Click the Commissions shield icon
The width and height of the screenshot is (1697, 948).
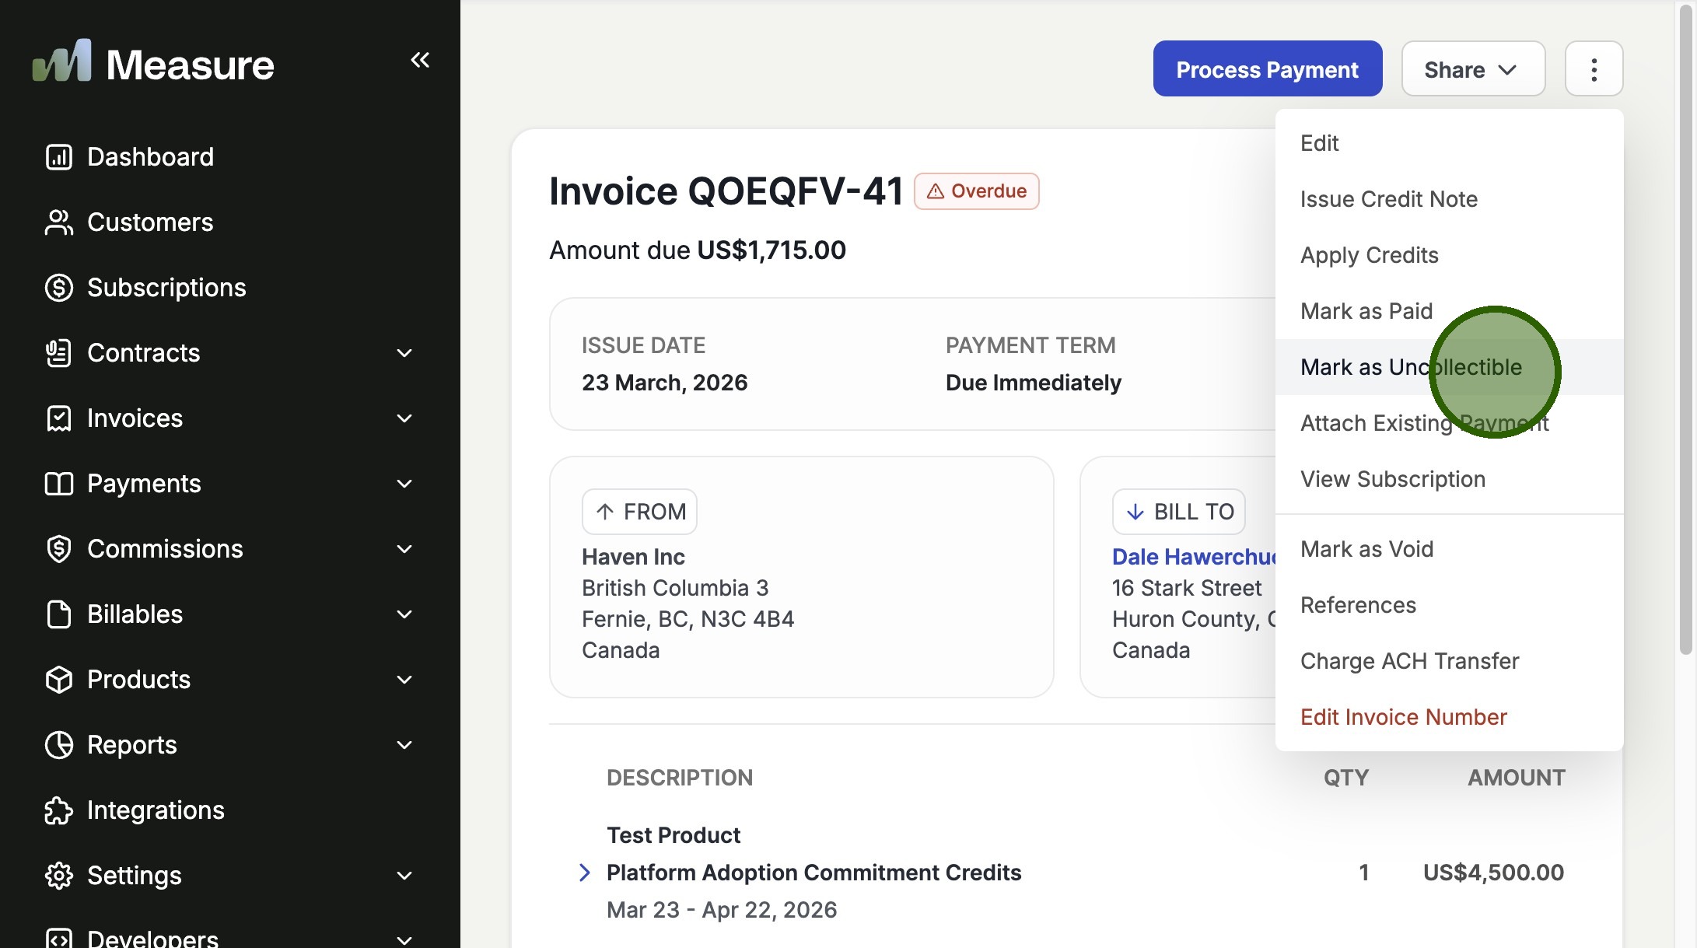coord(59,549)
